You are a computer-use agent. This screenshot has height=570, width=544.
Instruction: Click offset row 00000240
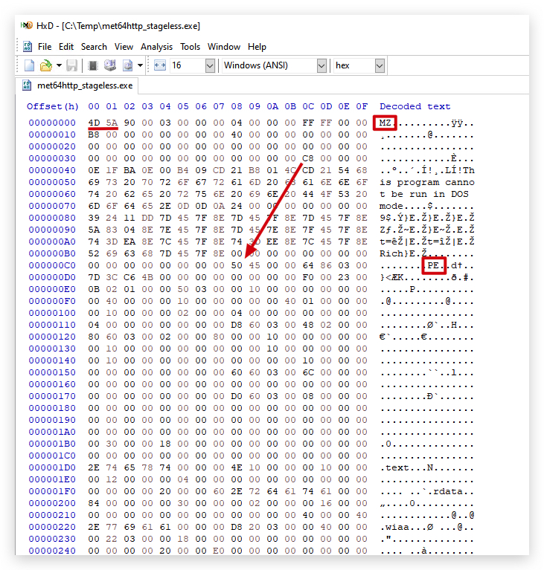click(x=52, y=551)
